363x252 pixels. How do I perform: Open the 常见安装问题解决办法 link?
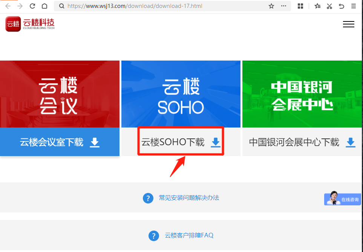[x=189, y=198]
